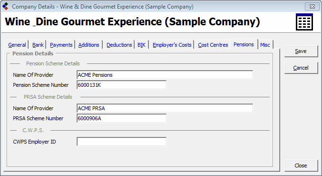The image size is (322, 176).
Task: Close the Company Details window with X
Action: coord(312,6)
